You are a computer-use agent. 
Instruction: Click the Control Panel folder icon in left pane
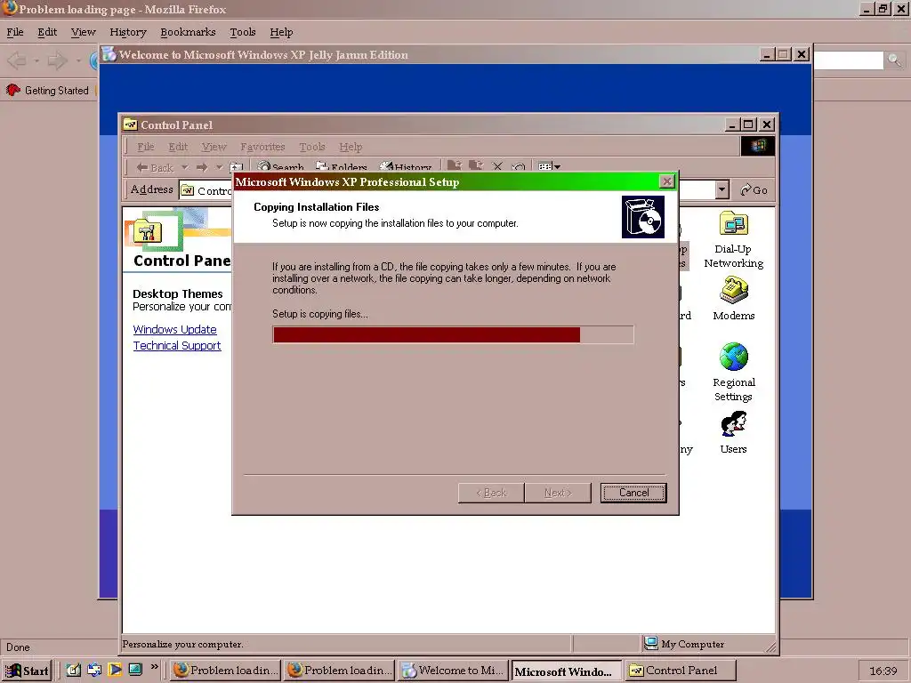(x=147, y=232)
